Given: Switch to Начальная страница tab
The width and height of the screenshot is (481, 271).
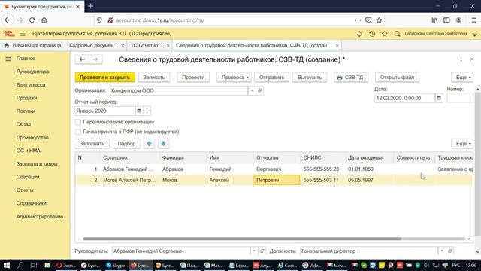Looking at the screenshot, I should tap(32, 45).
